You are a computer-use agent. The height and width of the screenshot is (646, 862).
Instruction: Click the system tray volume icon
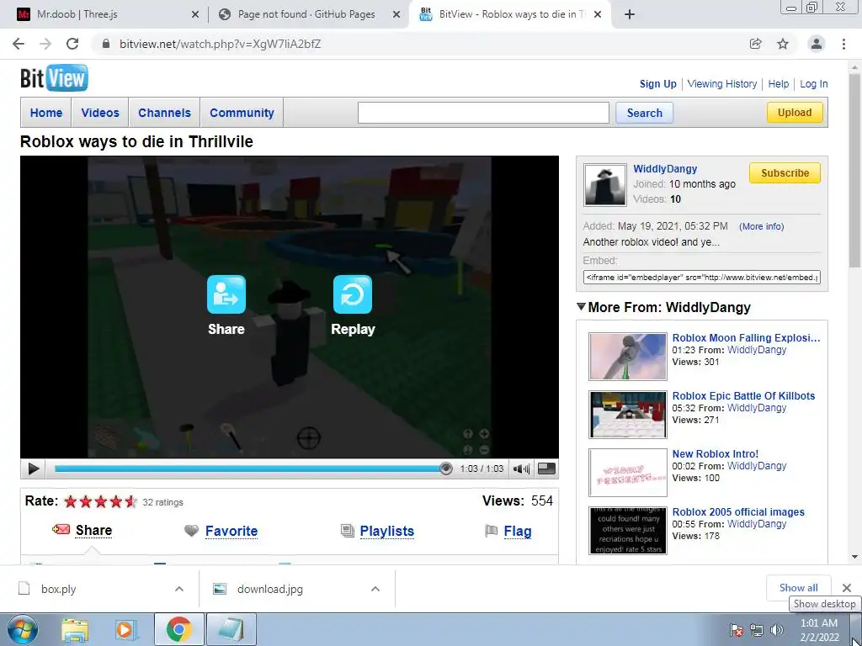point(776,630)
